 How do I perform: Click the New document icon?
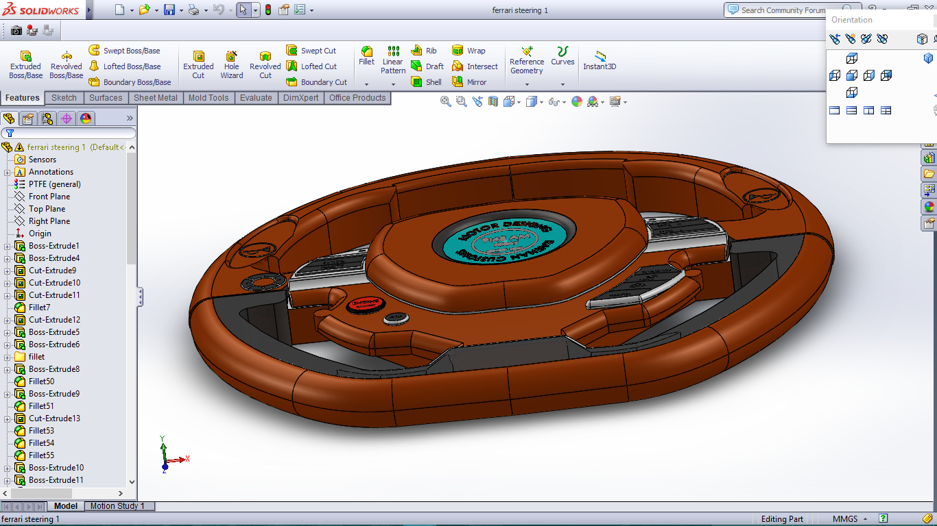pos(119,10)
